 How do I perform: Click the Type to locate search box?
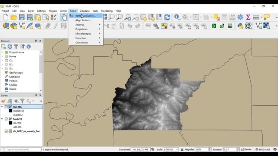point(21,149)
